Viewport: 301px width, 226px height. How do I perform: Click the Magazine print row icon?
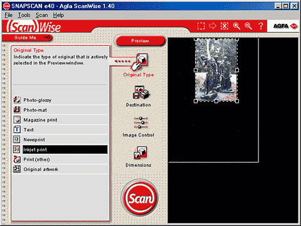17,120
